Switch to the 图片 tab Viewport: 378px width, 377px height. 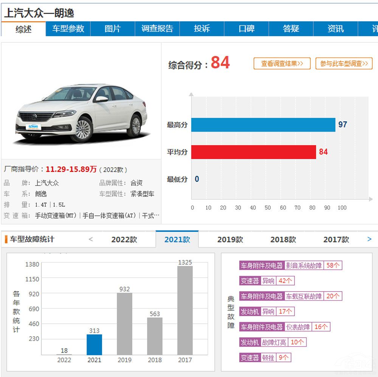[x=113, y=29]
